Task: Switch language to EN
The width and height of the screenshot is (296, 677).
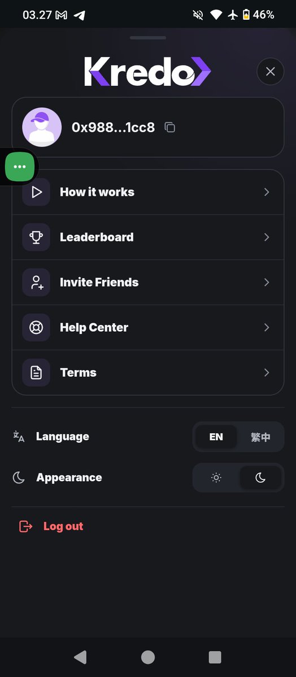Action: 216,437
